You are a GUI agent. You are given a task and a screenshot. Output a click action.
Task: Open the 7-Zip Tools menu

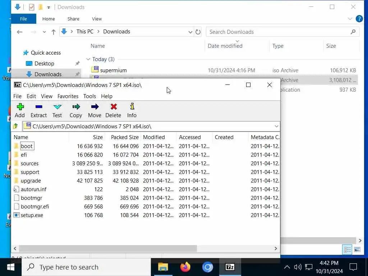pos(89,96)
